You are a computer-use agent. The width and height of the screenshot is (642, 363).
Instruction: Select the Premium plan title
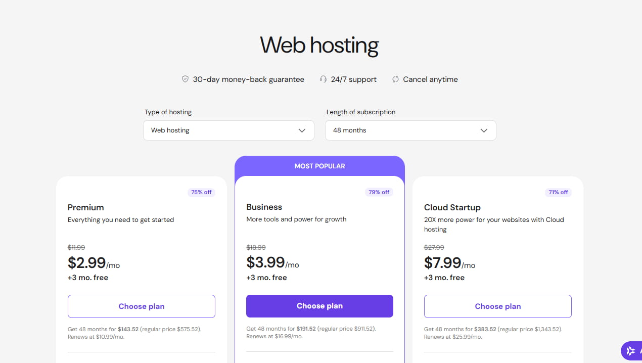pyautogui.click(x=85, y=207)
